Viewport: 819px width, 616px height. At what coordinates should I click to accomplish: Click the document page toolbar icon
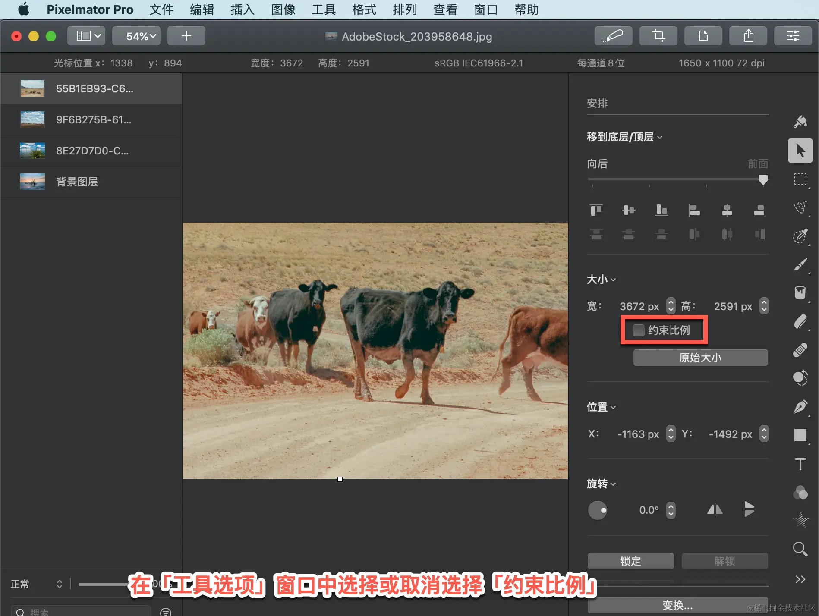[x=703, y=36]
